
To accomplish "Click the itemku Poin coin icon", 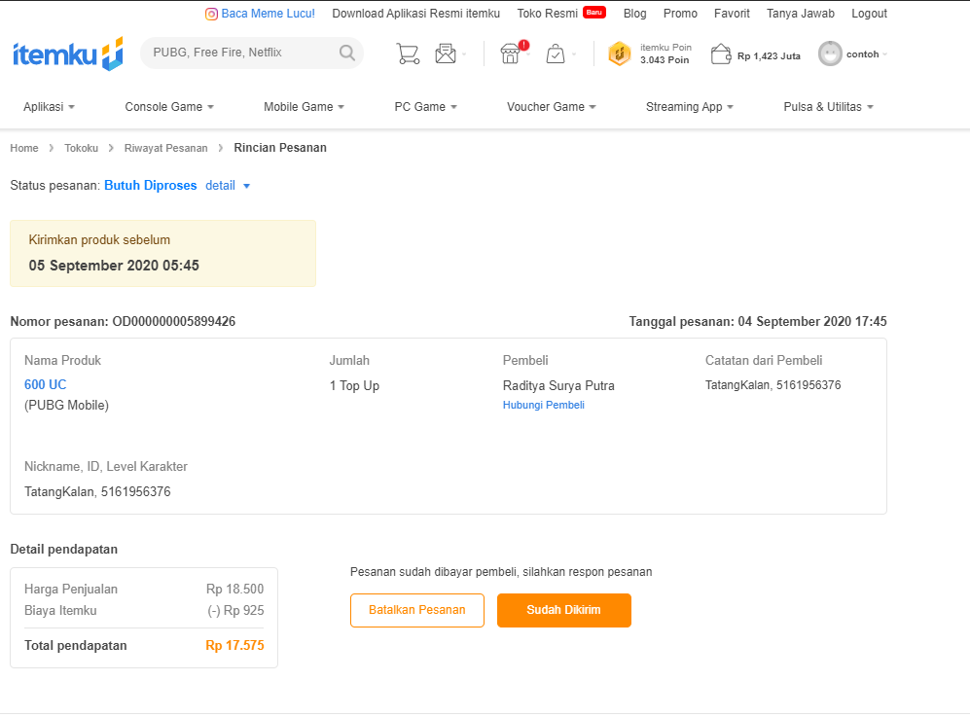I will (620, 54).
